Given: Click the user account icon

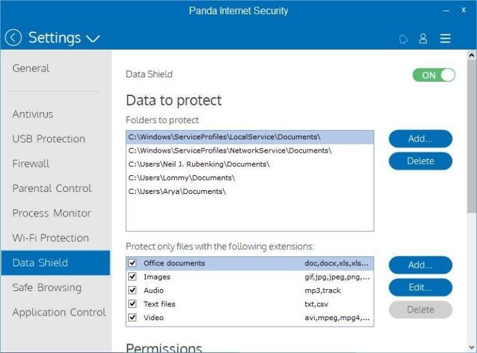Looking at the screenshot, I should [x=423, y=39].
